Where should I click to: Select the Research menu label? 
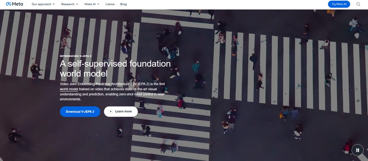[x=67, y=4]
